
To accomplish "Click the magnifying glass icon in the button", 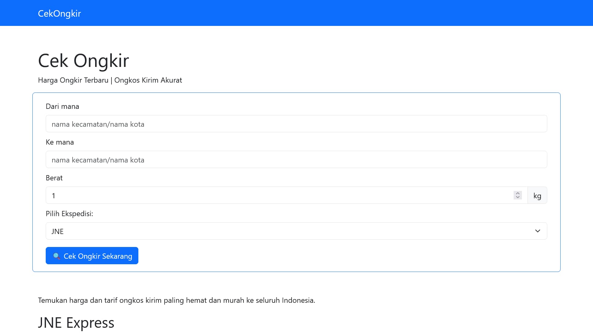I will (x=57, y=256).
